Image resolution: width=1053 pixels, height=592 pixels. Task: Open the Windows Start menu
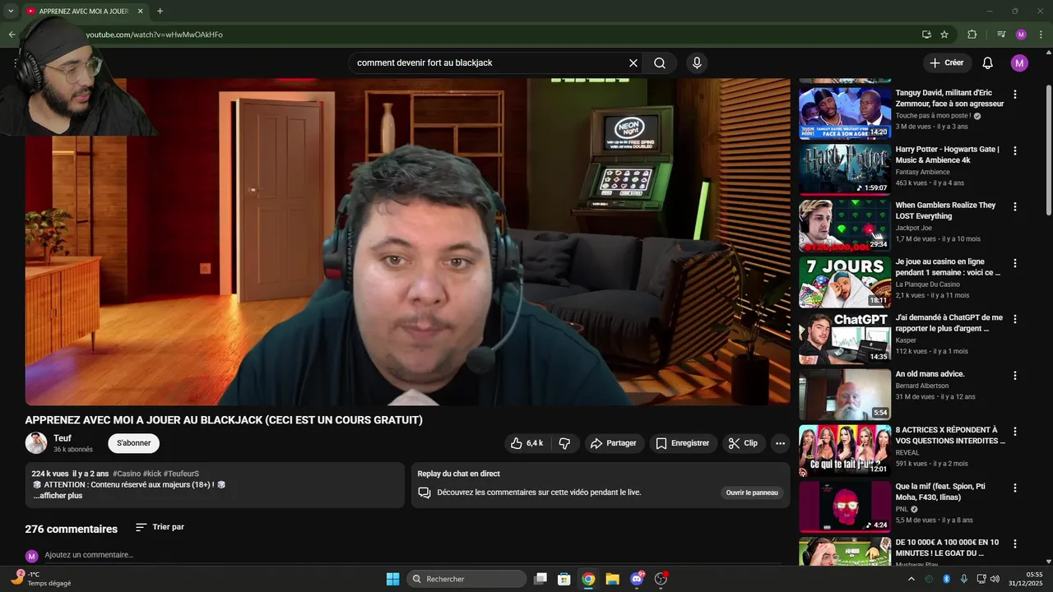(x=392, y=579)
